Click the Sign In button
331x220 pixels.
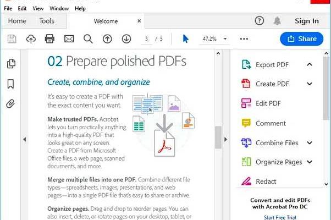click(x=307, y=21)
